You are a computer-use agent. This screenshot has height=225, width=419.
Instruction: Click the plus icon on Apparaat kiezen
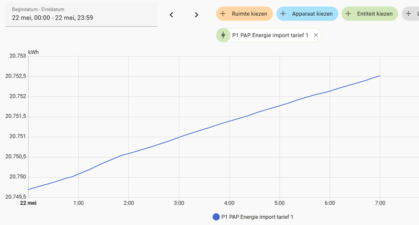283,14
